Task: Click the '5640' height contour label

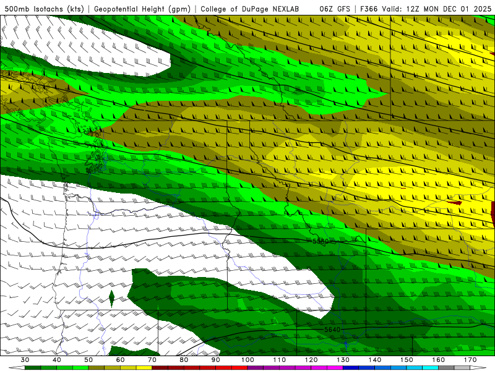Action: 332,330
